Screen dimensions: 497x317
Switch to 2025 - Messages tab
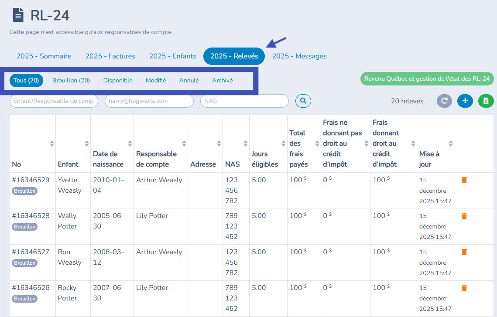(x=299, y=56)
